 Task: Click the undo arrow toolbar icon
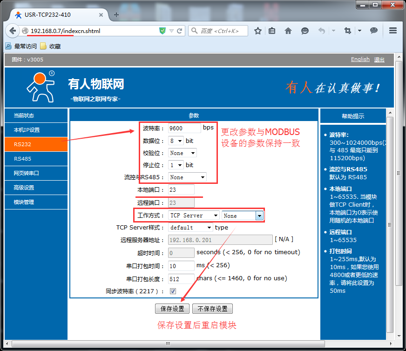(x=321, y=31)
